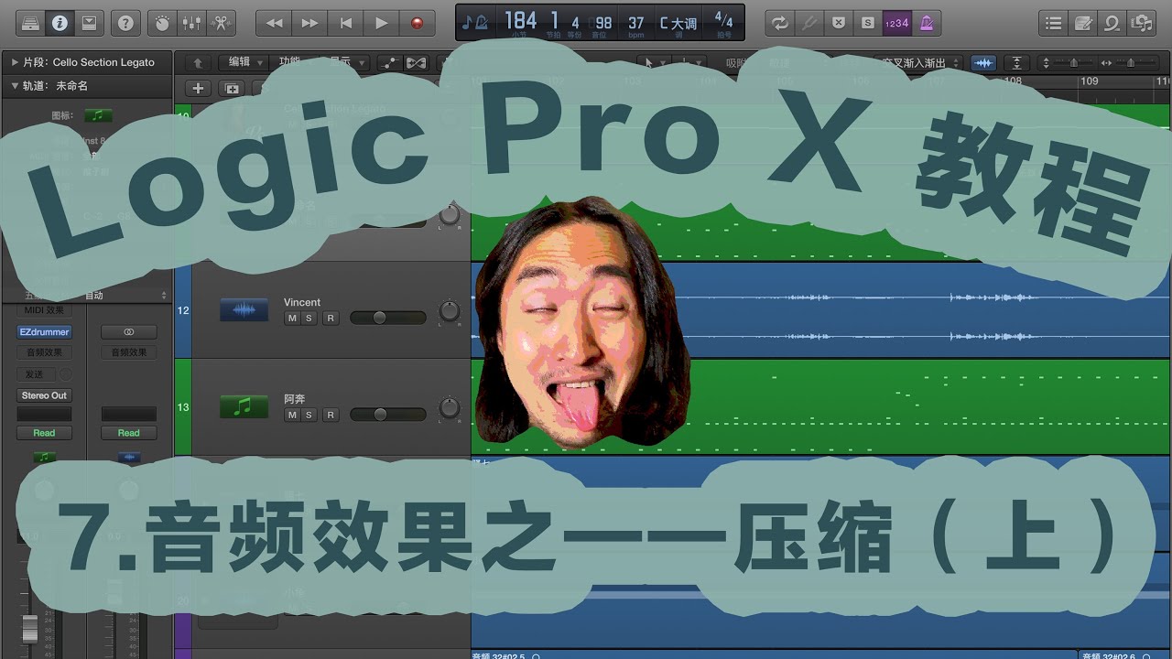The image size is (1172, 659).
Task: Click the Rewind transport button
Action: [274, 23]
